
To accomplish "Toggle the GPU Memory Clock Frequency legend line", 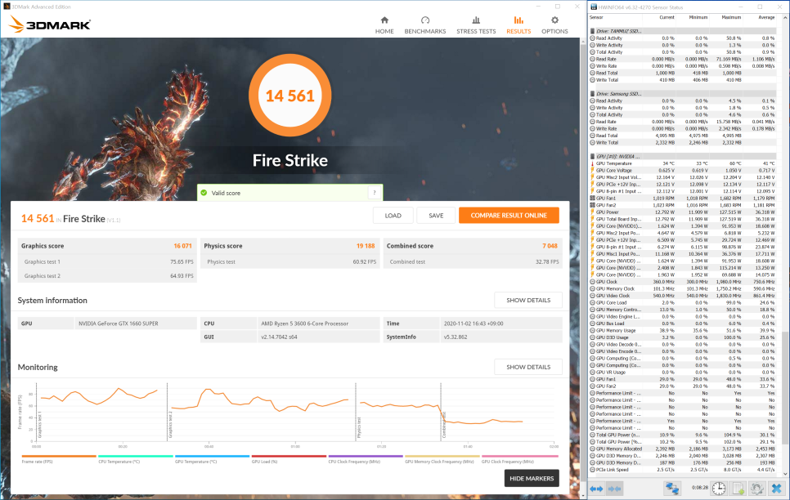I will click(442, 459).
